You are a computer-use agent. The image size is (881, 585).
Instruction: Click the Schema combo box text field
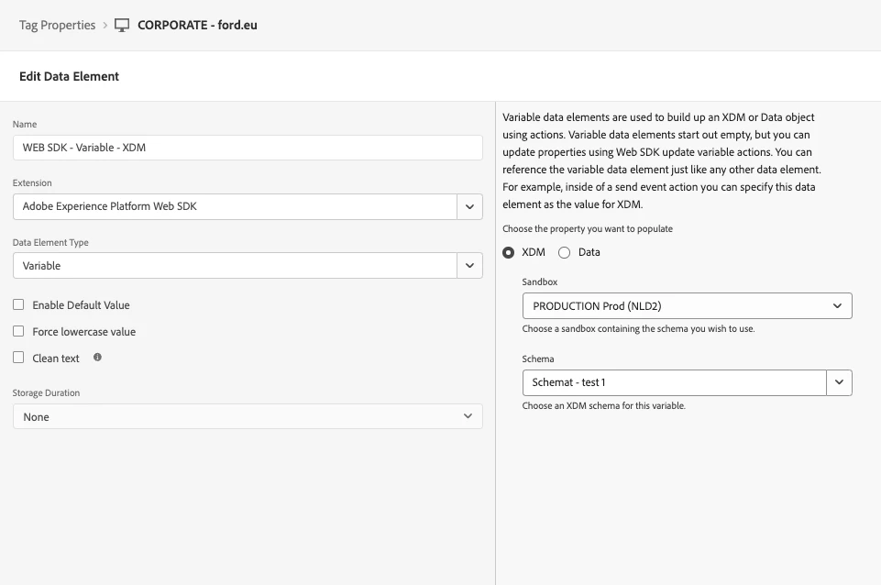click(x=674, y=382)
